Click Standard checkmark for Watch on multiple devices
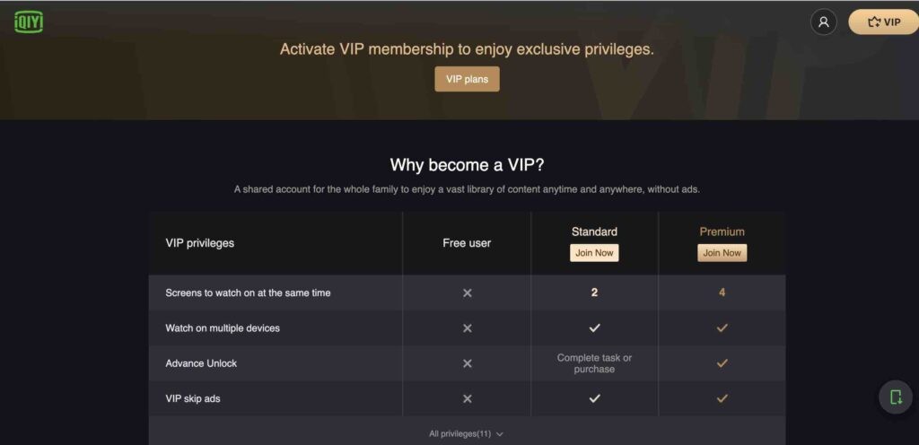The width and height of the screenshot is (919, 445). click(x=594, y=327)
